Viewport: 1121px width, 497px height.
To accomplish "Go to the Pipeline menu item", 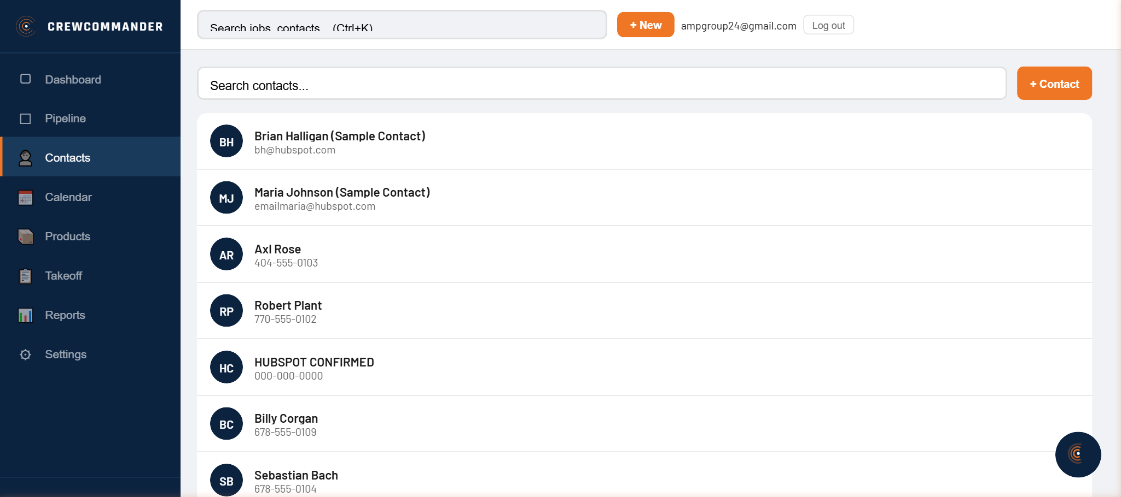I will coord(65,119).
